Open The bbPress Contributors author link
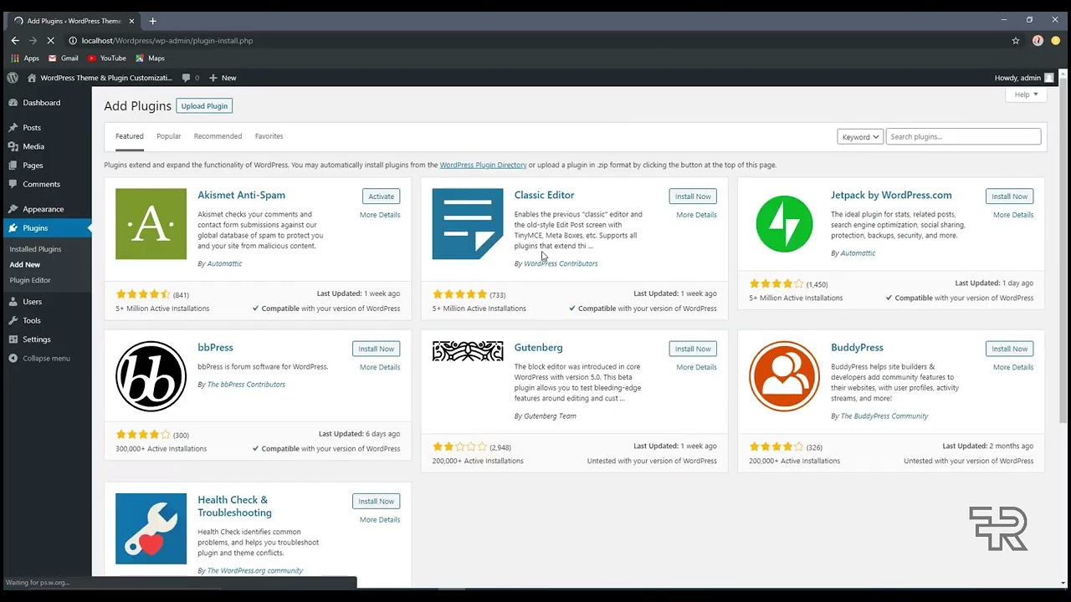The height and width of the screenshot is (602, 1071). click(x=246, y=385)
